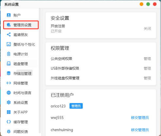Select 问题反馈 bug icon
The width and height of the screenshot is (161, 136).
coord(9,131)
